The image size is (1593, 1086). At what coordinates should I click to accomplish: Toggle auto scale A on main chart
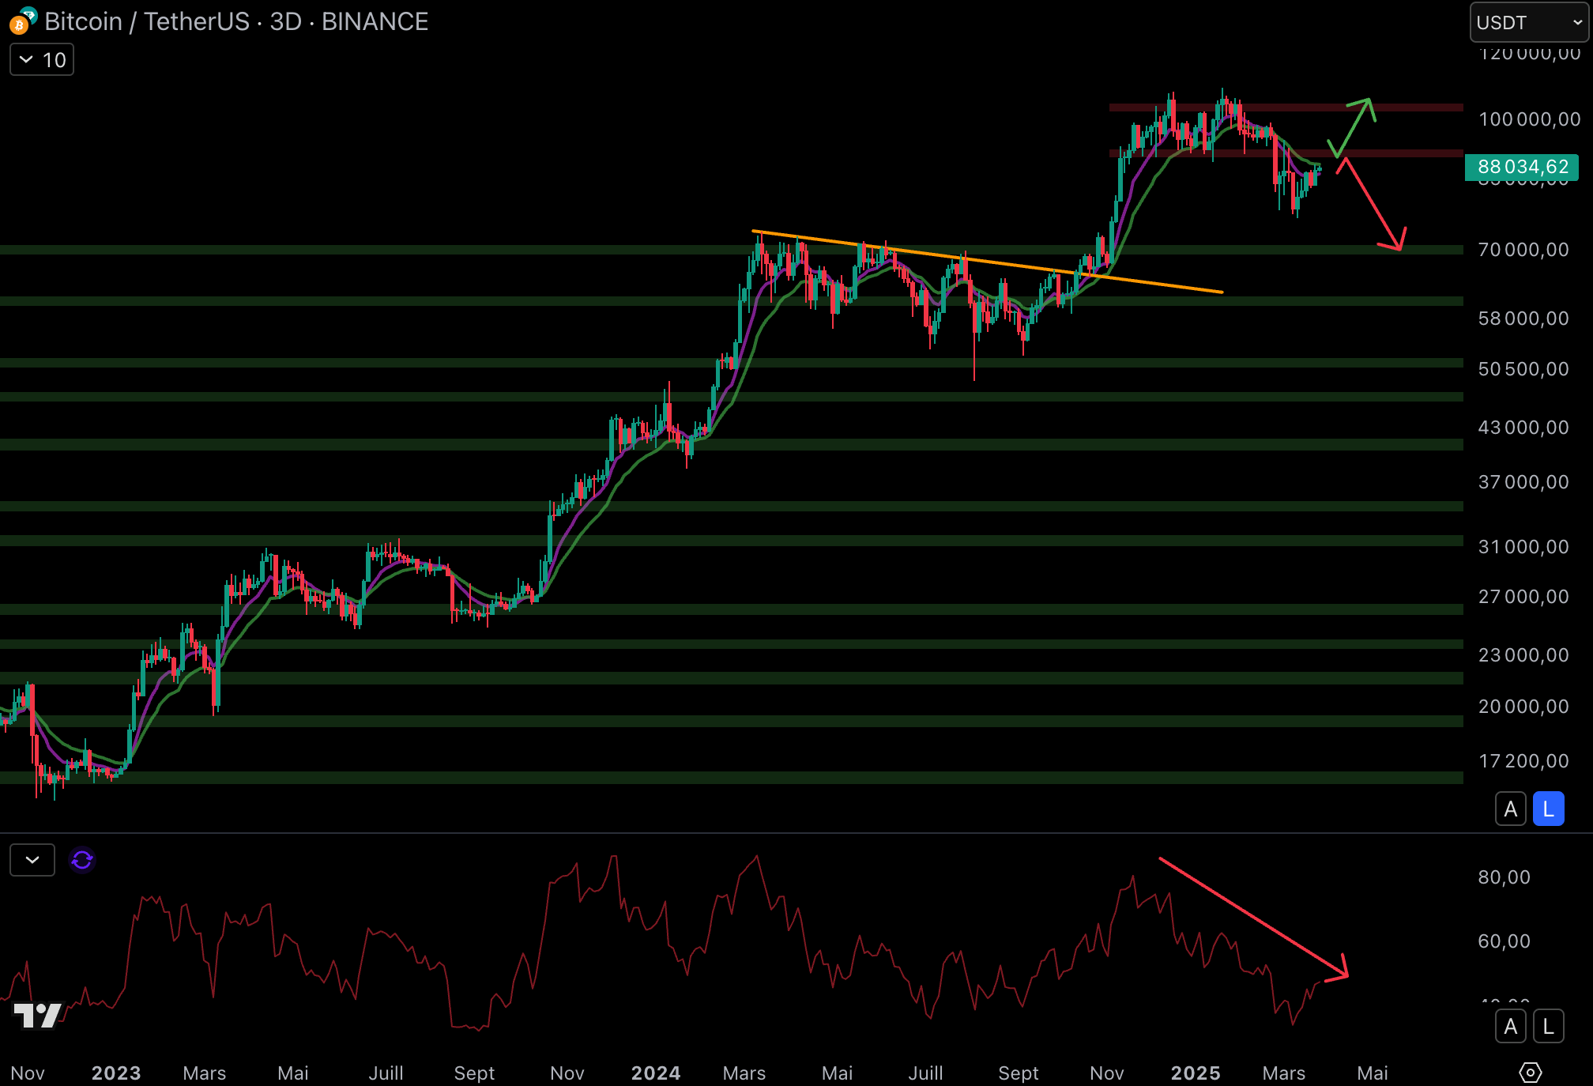(1510, 809)
